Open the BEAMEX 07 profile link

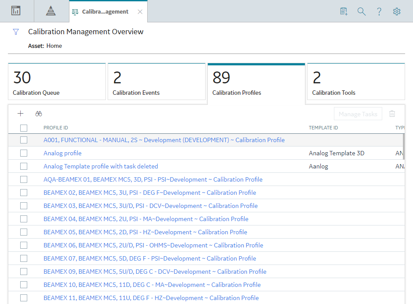coord(150,258)
